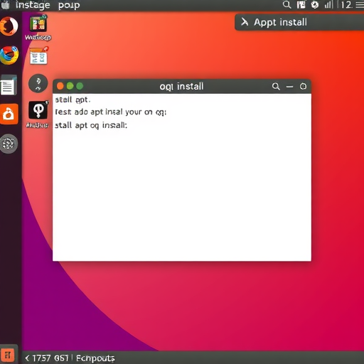Open the text document icon in dock

9,85
